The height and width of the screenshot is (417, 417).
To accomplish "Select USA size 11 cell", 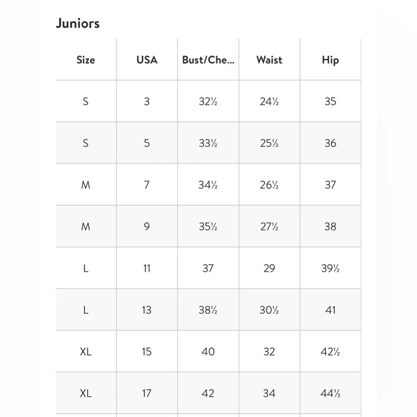I will [x=147, y=268].
